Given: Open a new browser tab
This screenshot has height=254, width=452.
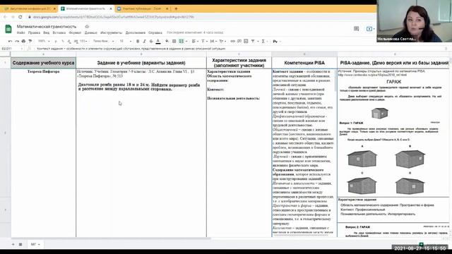Looking at the screenshot, I should 176,8.
